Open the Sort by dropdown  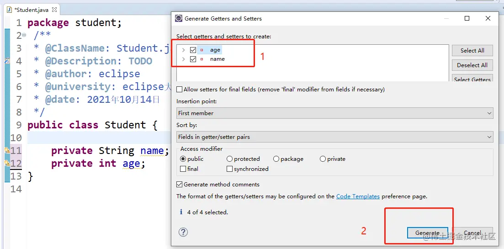(334, 137)
